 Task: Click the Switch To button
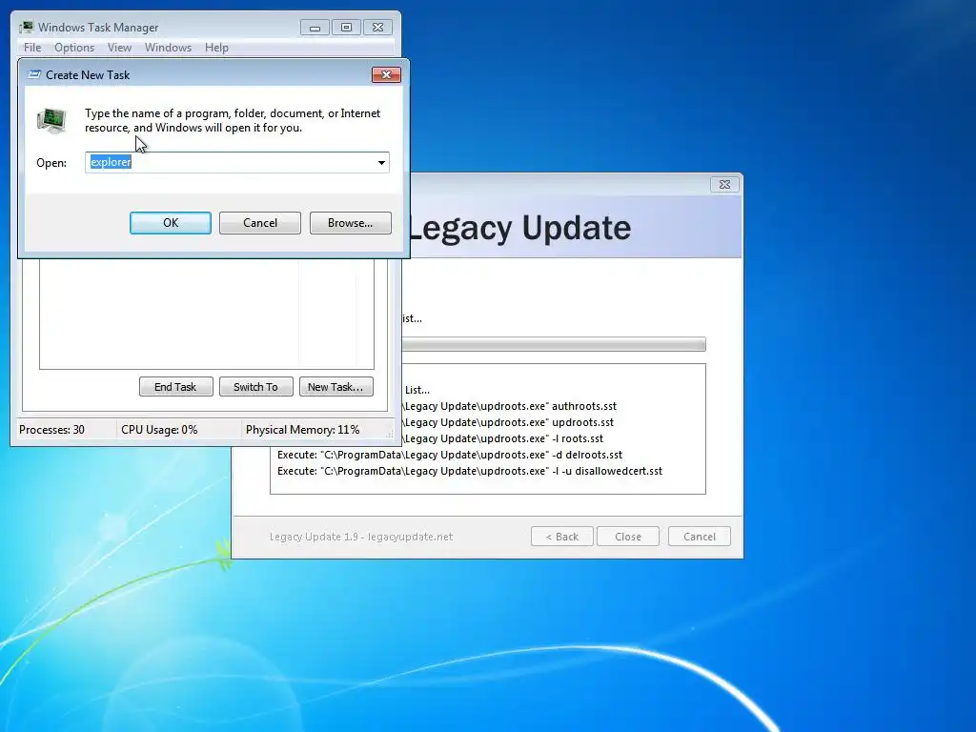255,387
